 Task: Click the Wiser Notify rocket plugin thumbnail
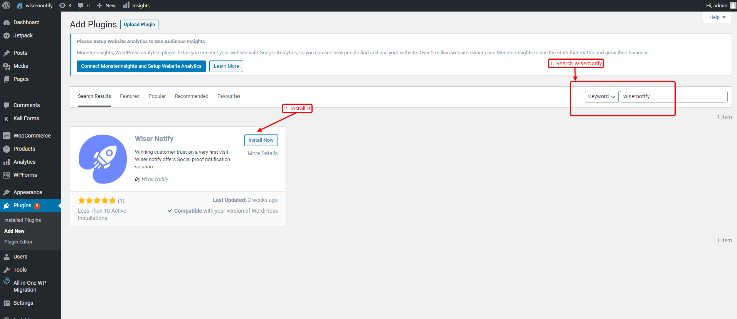pos(103,159)
